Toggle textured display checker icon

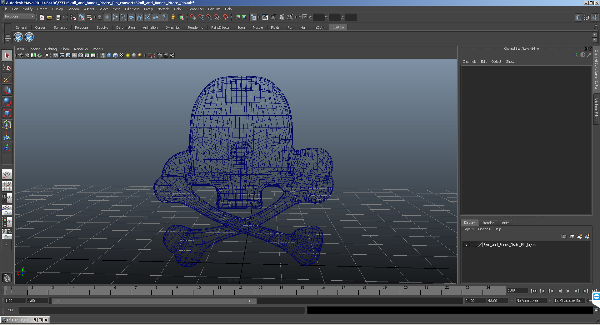pyautogui.click(x=122, y=55)
